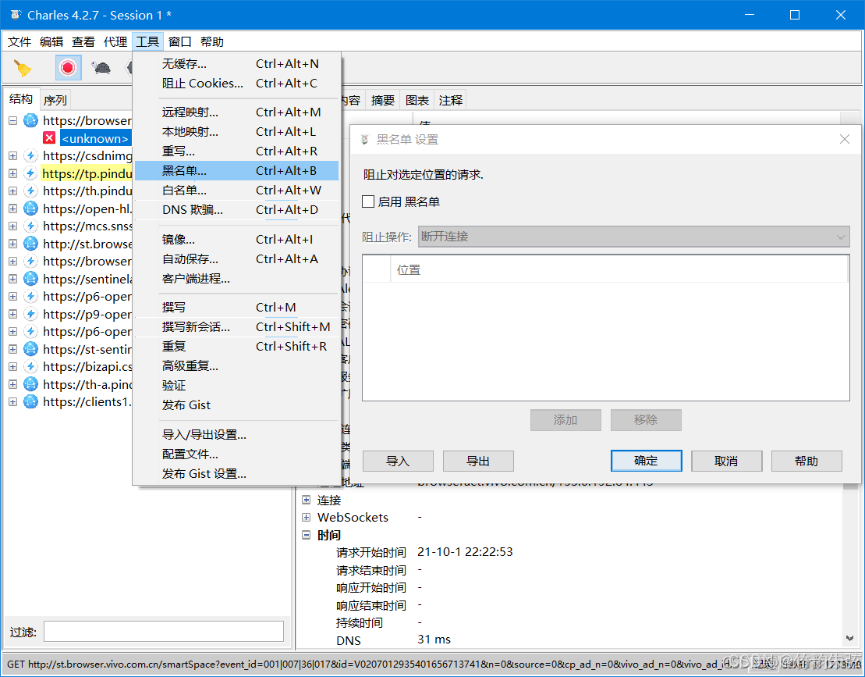Click the scroll down arrow in details panel

[x=850, y=639]
